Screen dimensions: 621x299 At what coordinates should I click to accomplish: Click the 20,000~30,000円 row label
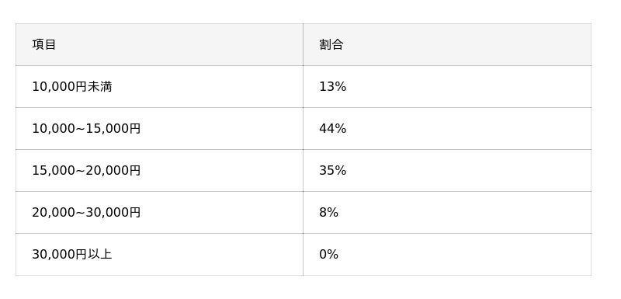[86, 213]
